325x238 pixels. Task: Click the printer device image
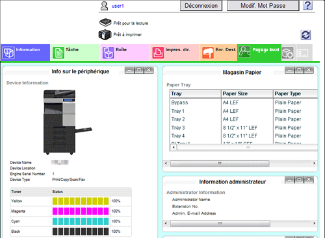tap(68, 122)
